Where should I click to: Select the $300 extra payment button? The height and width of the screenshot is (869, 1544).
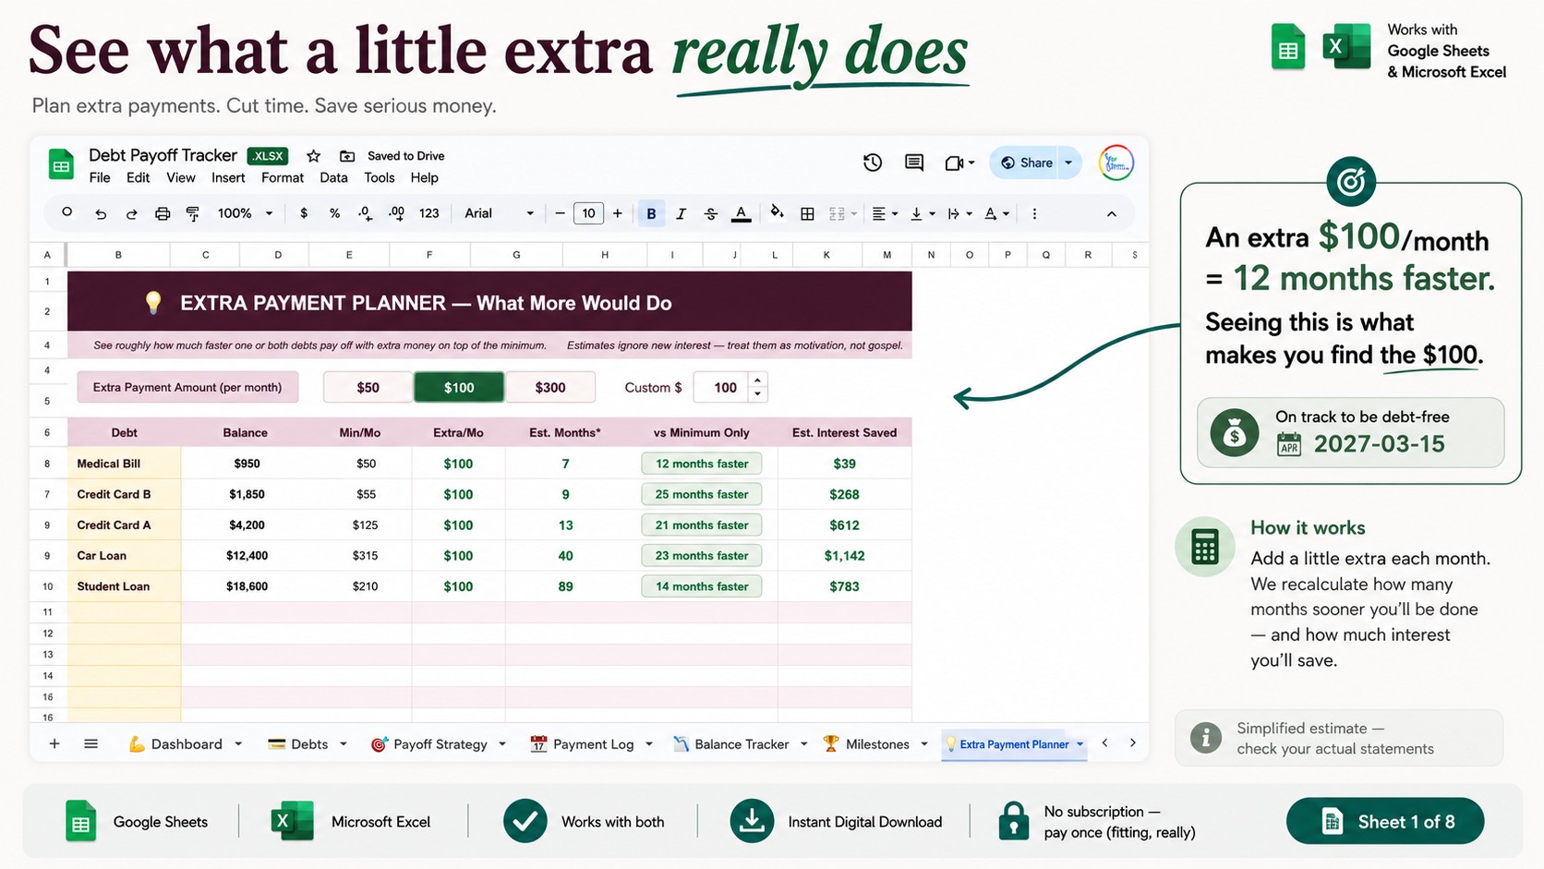click(550, 387)
